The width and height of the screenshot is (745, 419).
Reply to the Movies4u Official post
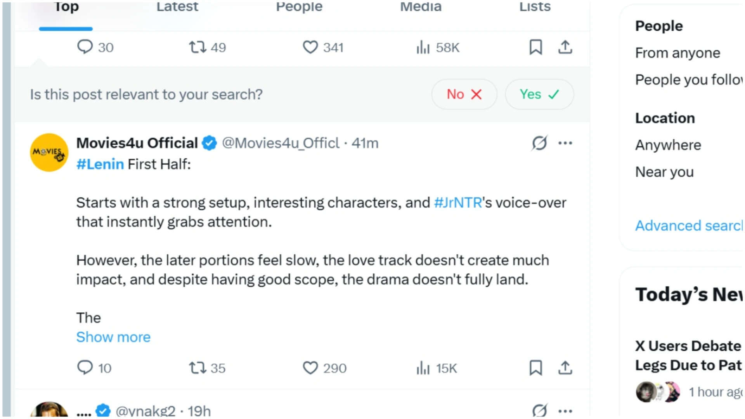94,368
